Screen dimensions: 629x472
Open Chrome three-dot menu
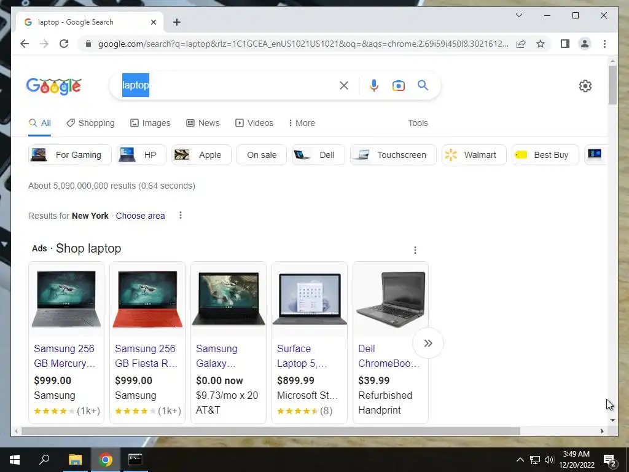[x=604, y=44]
